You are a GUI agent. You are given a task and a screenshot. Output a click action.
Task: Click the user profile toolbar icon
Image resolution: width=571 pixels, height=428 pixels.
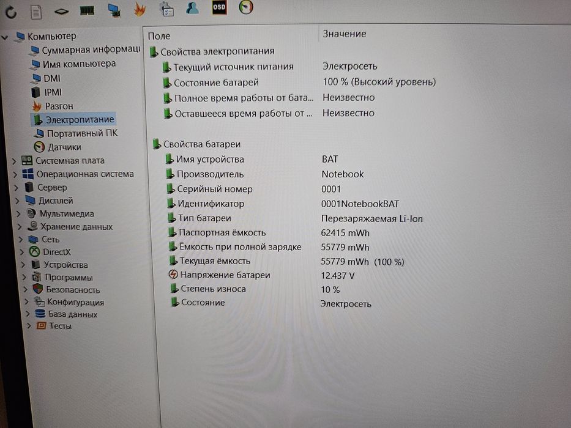[192, 7]
